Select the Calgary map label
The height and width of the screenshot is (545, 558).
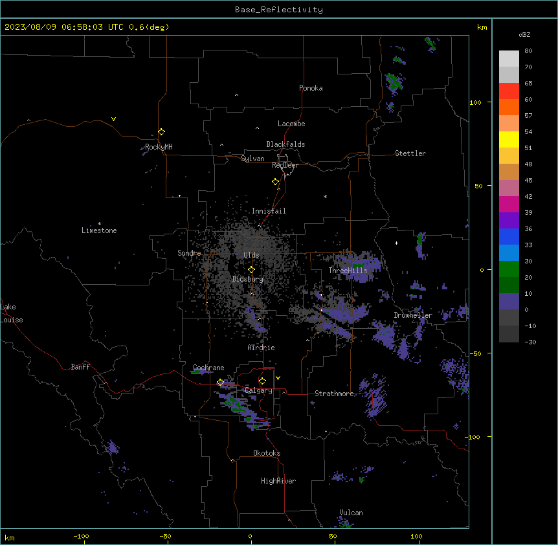258,390
